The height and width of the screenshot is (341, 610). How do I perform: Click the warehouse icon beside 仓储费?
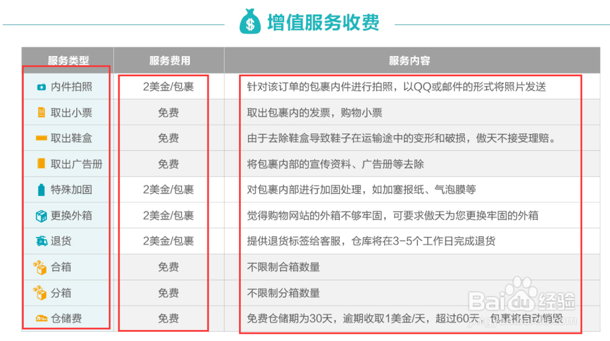[x=41, y=318]
